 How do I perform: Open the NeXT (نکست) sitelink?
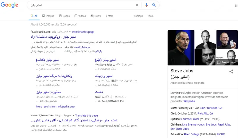click(99, 92)
